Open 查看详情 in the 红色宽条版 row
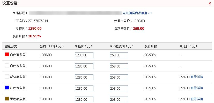The height and width of the screenshot is (103, 214). [x=197, y=88]
